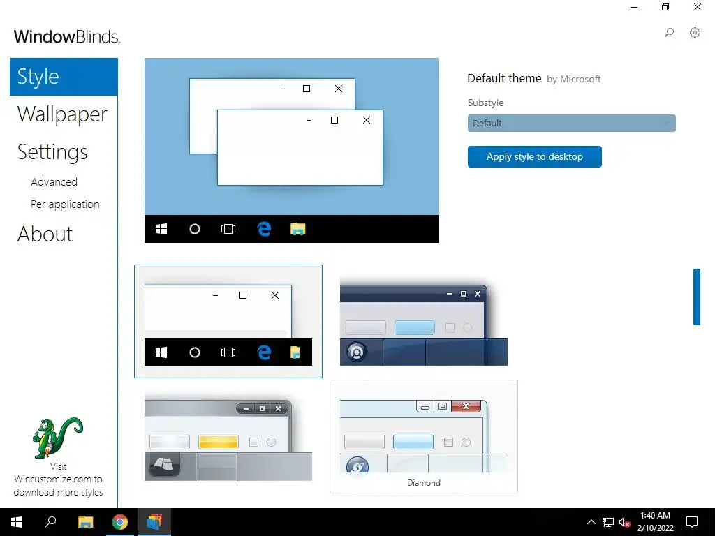Click the Wincustomize green lizard mascot

[x=58, y=438]
